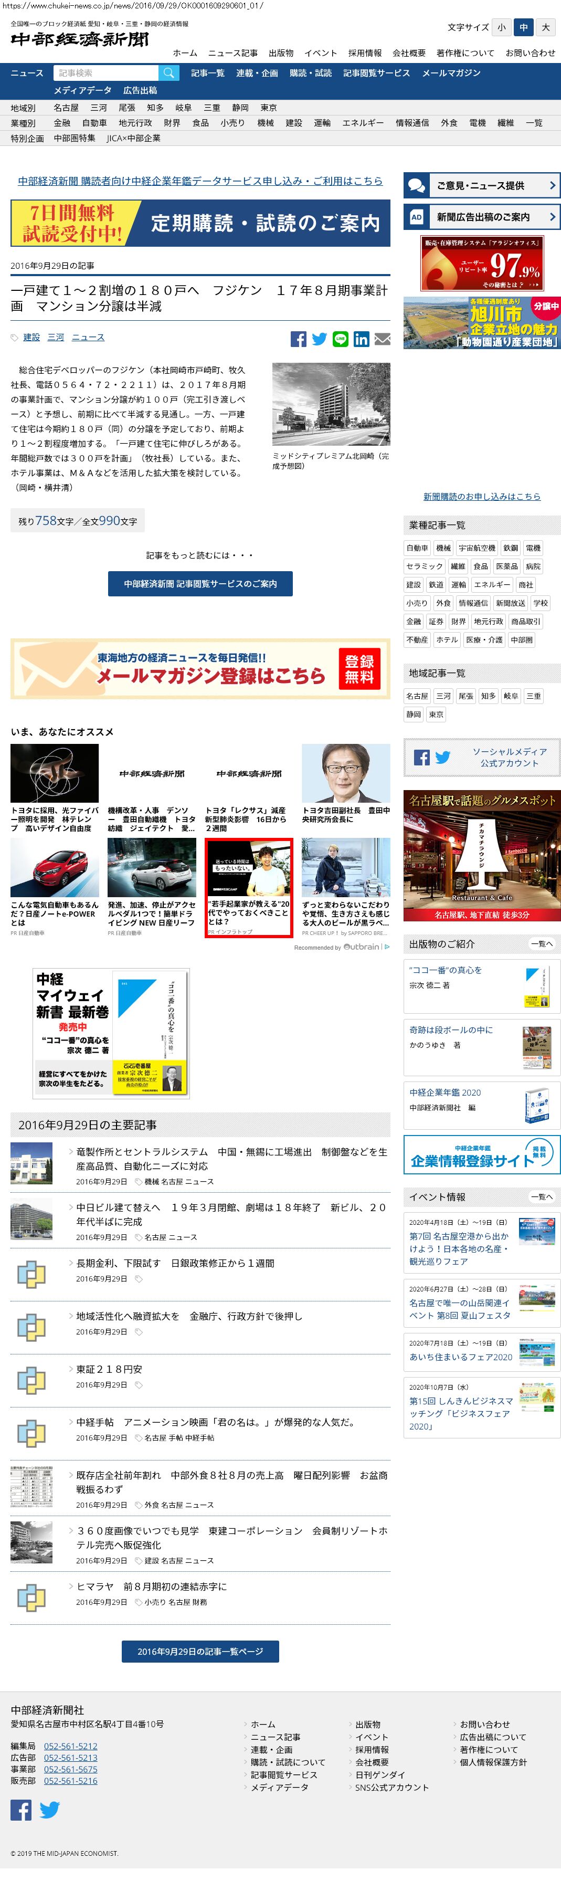Open あいち住まいるフェア2020 event link

pos(461,1357)
